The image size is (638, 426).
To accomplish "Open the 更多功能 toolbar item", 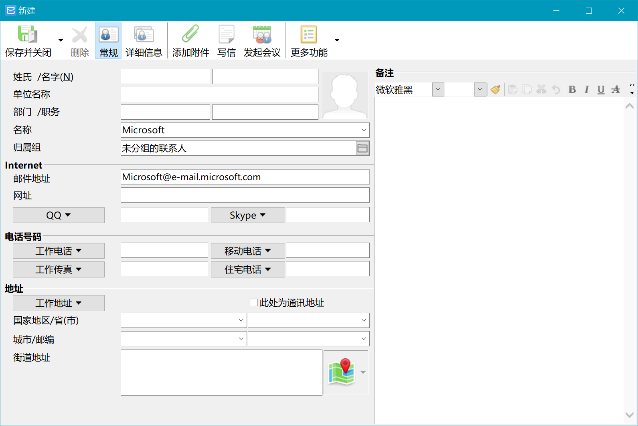I will pyautogui.click(x=309, y=41).
